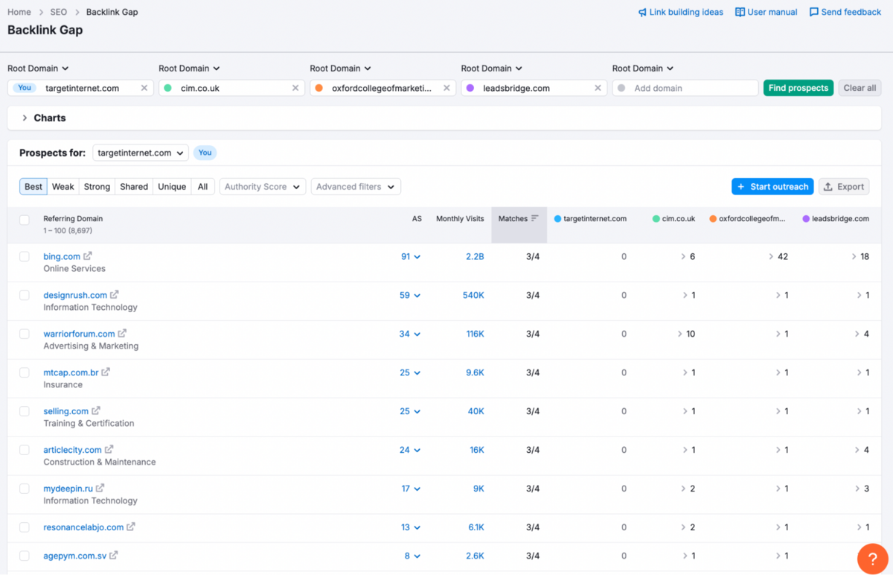This screenshot has width=893, height=575.
Task: Open external link icon beside articlecity.com
Action: click(109, 450)
